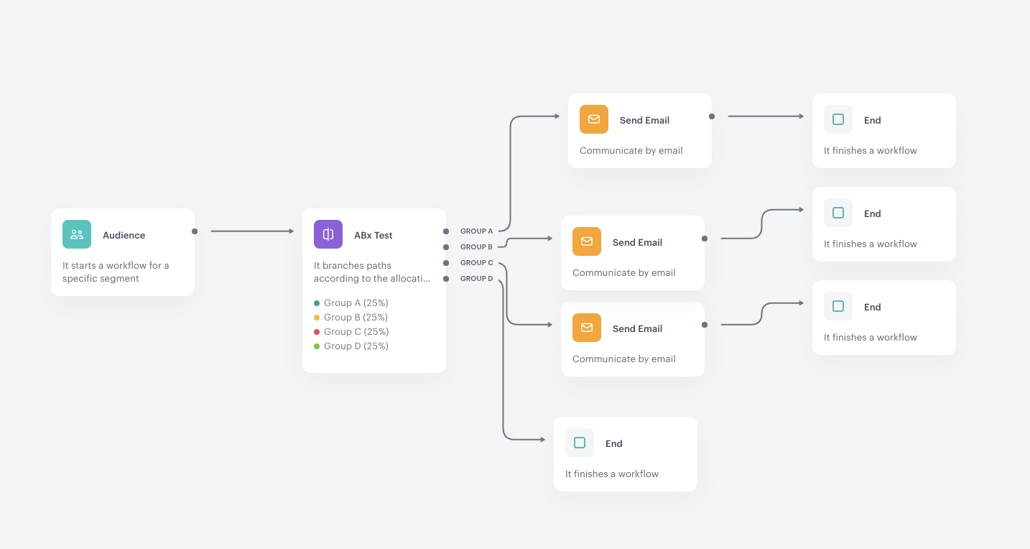Image resolution: width=1030 pixels, height=549 pixels.
Task: Expand the GROUP D branch label
Action: point(476,278)
